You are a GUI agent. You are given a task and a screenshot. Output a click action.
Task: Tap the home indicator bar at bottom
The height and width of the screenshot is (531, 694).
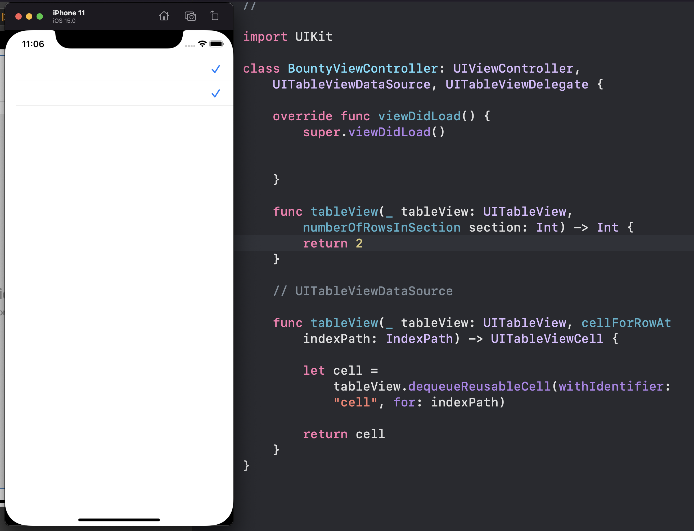click(119, 520)
